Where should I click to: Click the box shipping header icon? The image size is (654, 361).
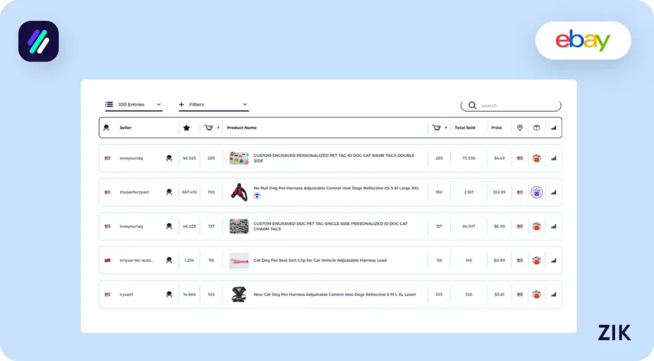536,128
